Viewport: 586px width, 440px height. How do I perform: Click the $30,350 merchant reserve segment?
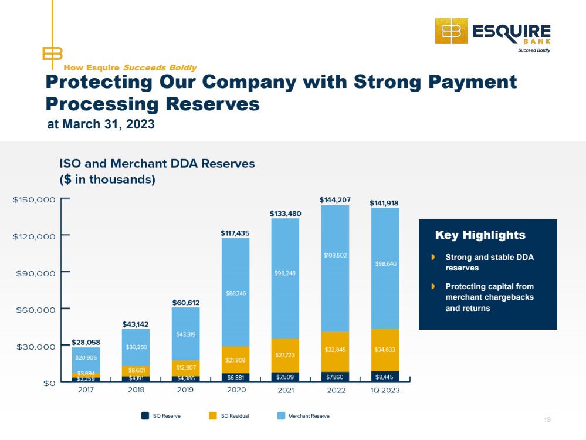[x=136, y=347]
